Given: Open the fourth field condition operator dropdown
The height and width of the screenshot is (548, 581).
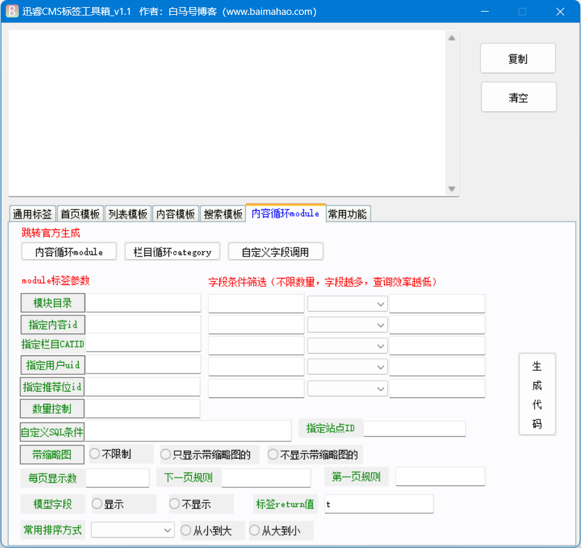Looking at the screenshot, I should pos(347,367).
